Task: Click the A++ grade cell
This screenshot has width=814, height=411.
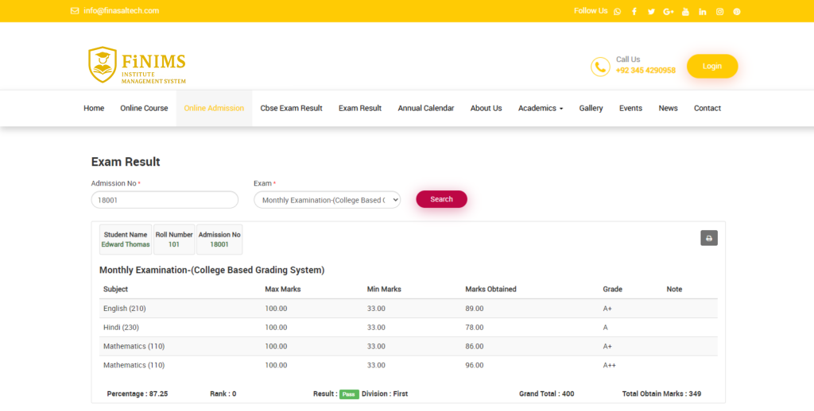Action: coord(610,366)
